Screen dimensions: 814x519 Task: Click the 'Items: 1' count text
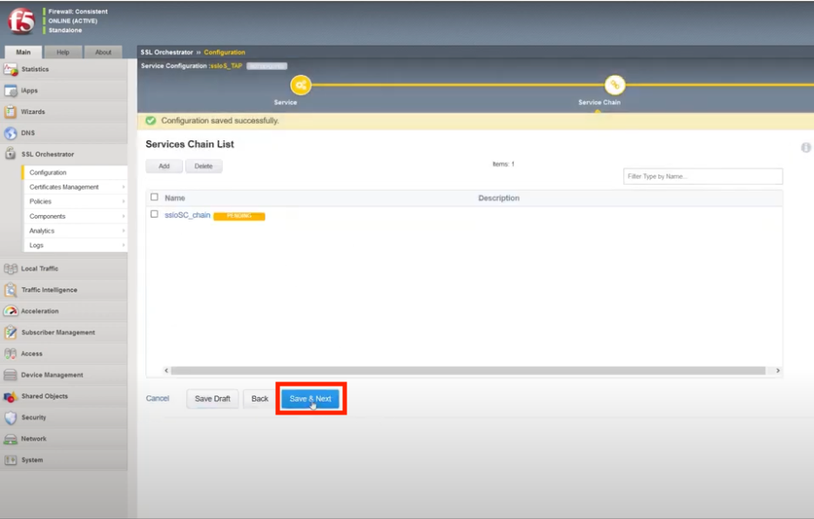tap(503, 165)
